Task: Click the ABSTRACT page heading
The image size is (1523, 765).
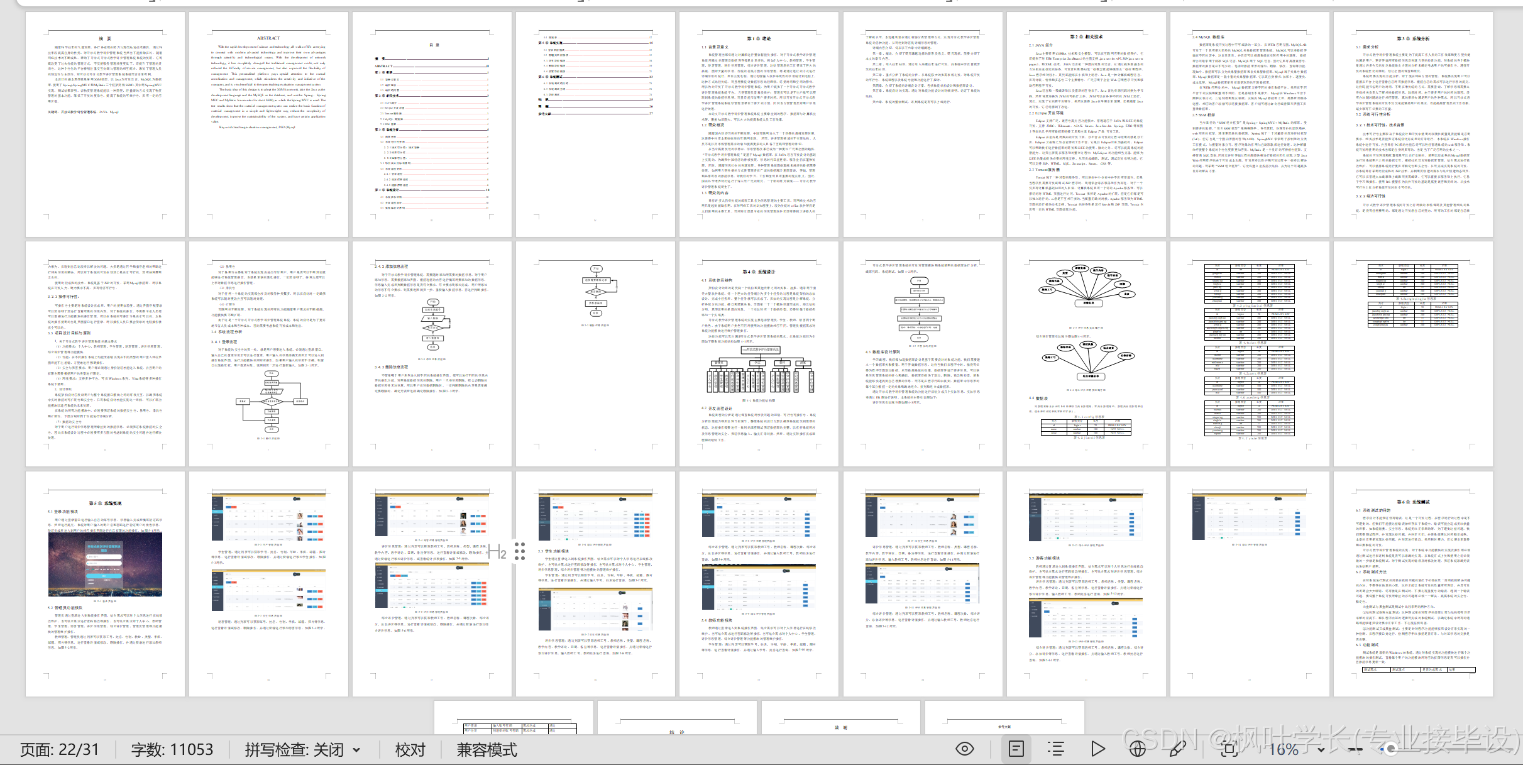Action: point(268,38)
